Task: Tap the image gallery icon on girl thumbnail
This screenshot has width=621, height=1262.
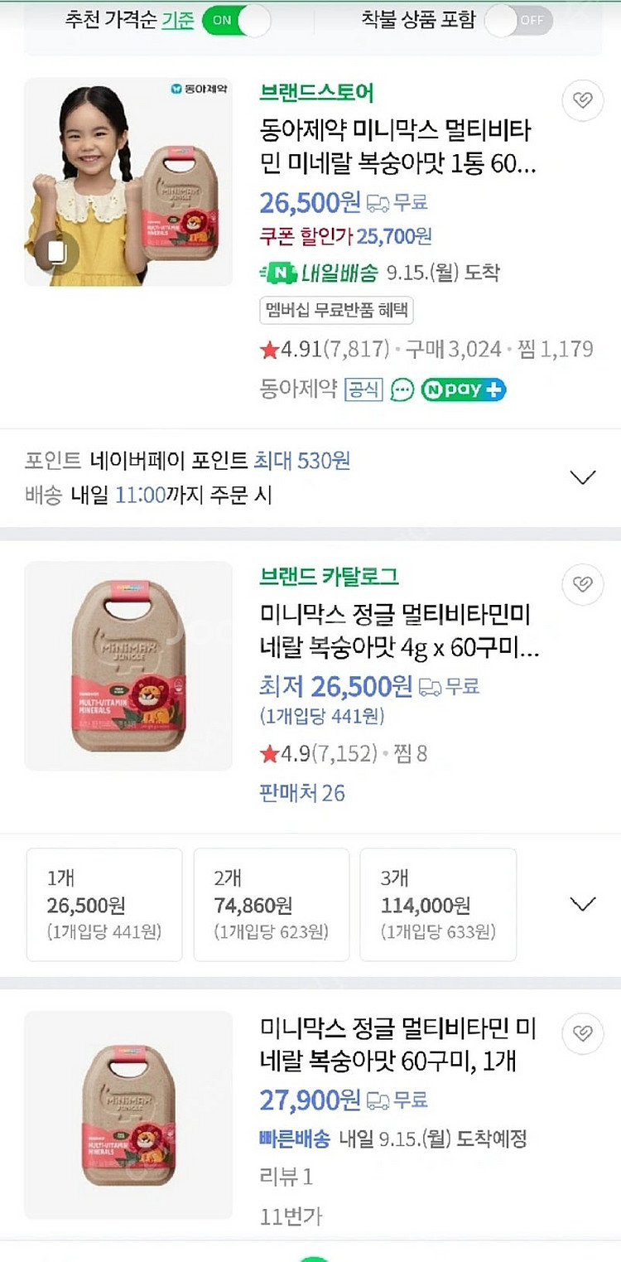Action: click(57, 253)
